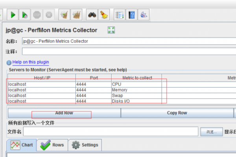The image size is (236, 157).
Task: Click the browse button beside the filename field
Action: [211, 131]
